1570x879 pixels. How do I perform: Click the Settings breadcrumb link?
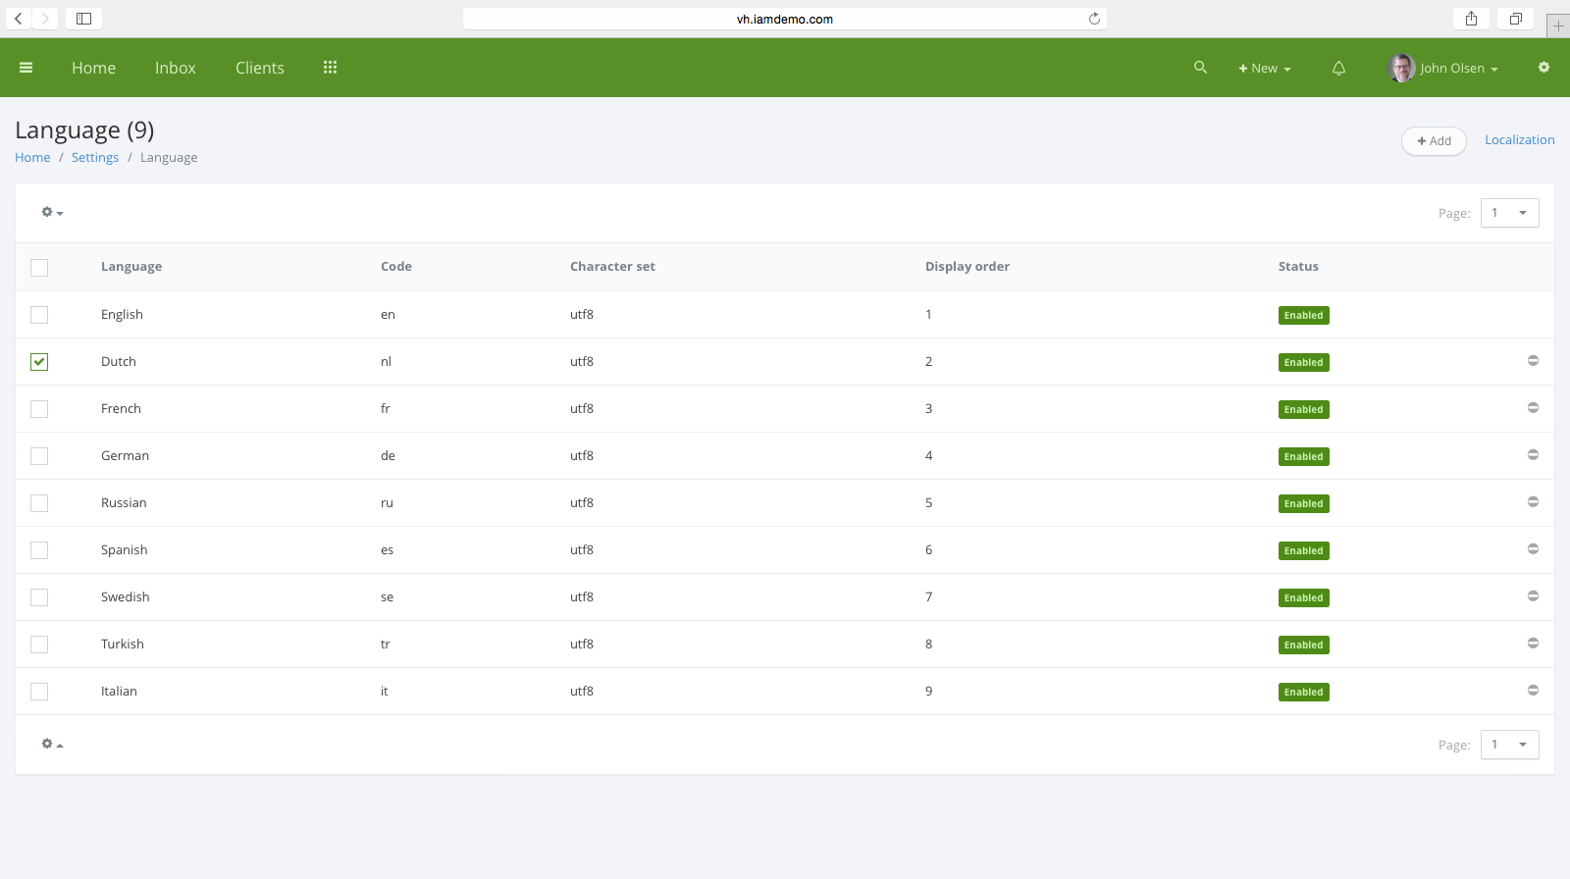tap(95, 157)
